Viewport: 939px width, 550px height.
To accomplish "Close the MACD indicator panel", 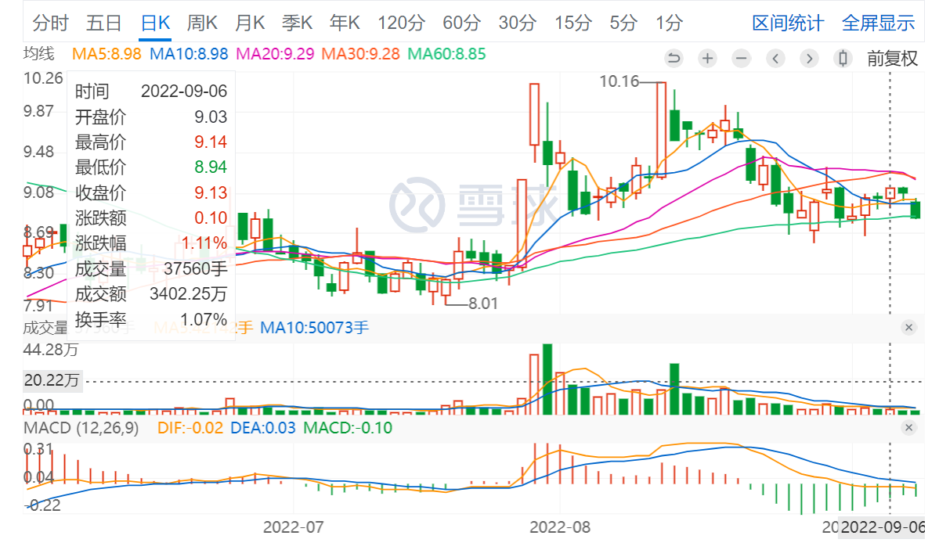I will click(908, 427).
